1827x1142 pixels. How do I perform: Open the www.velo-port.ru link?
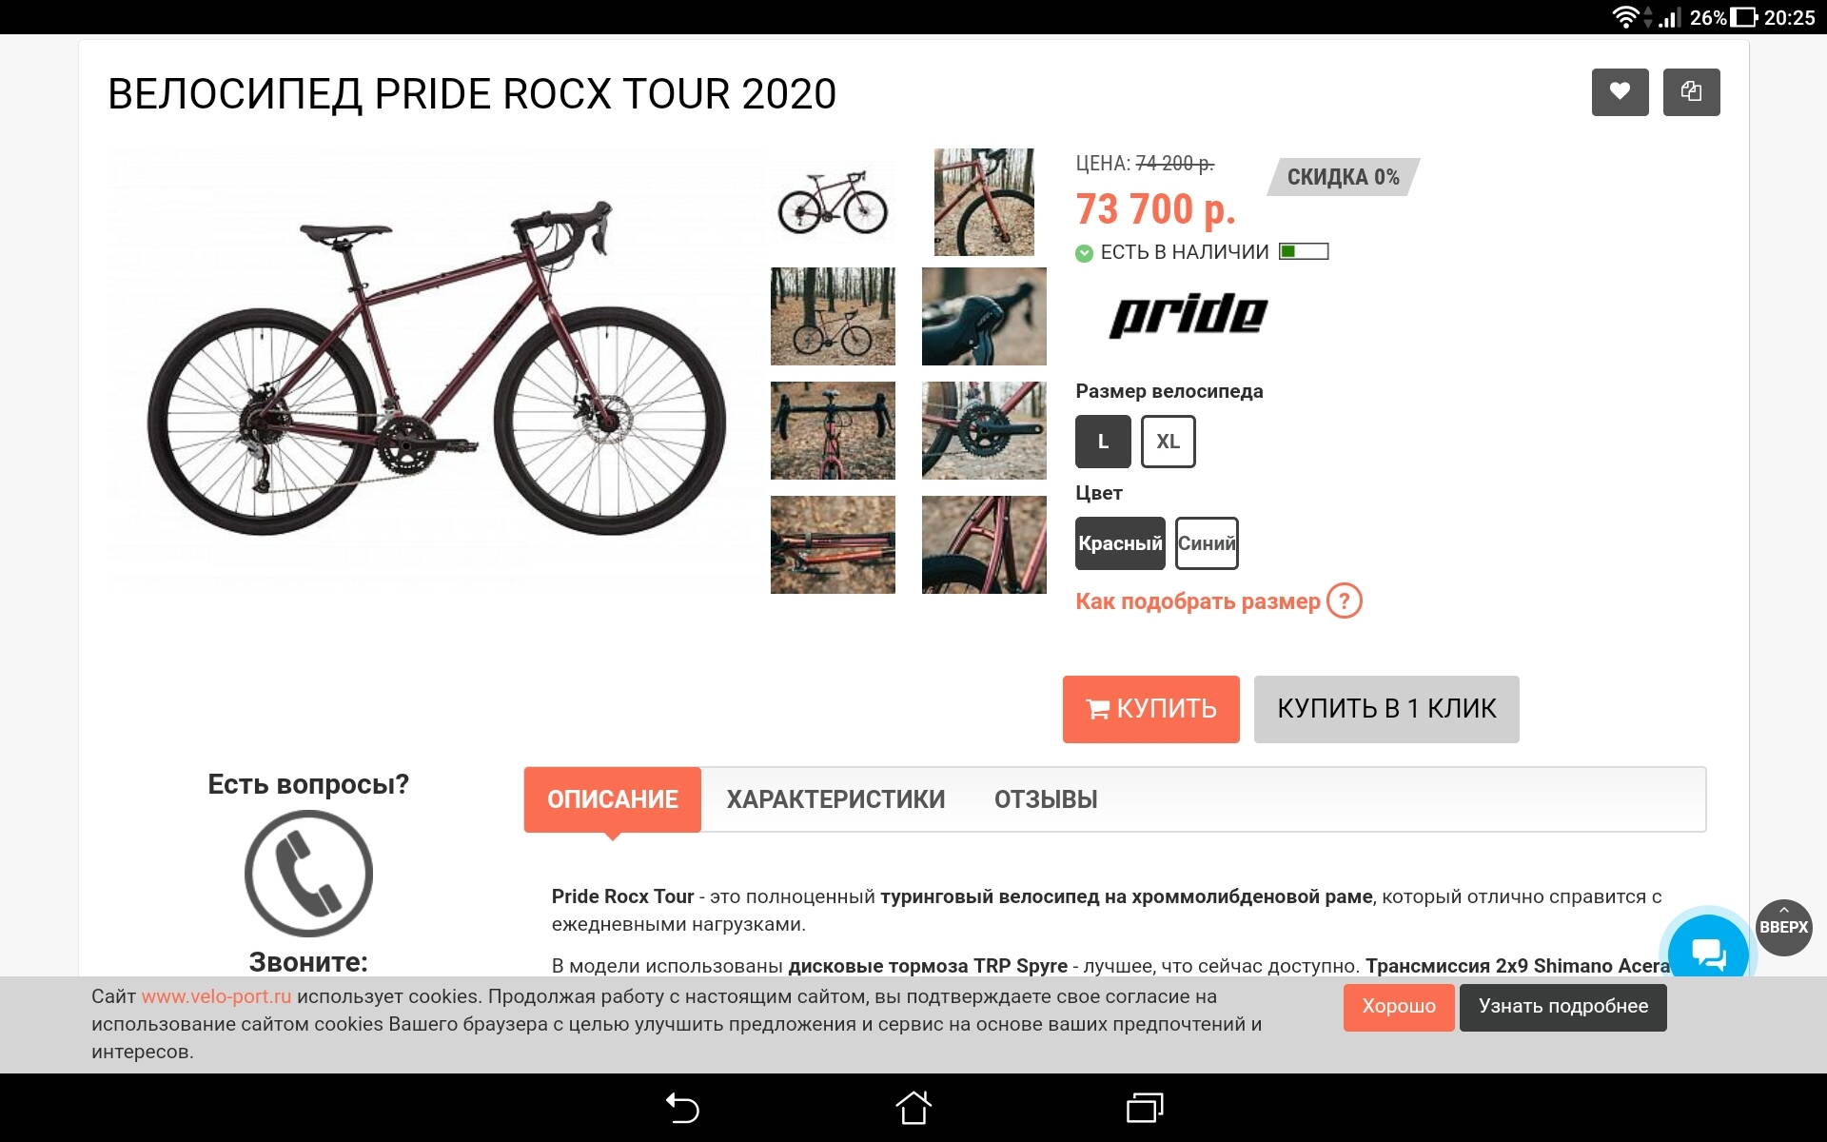pyautogui.click(x=216, y=996)
